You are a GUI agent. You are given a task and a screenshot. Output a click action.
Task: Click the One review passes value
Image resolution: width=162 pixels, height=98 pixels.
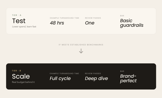click(x=90, y=23)
